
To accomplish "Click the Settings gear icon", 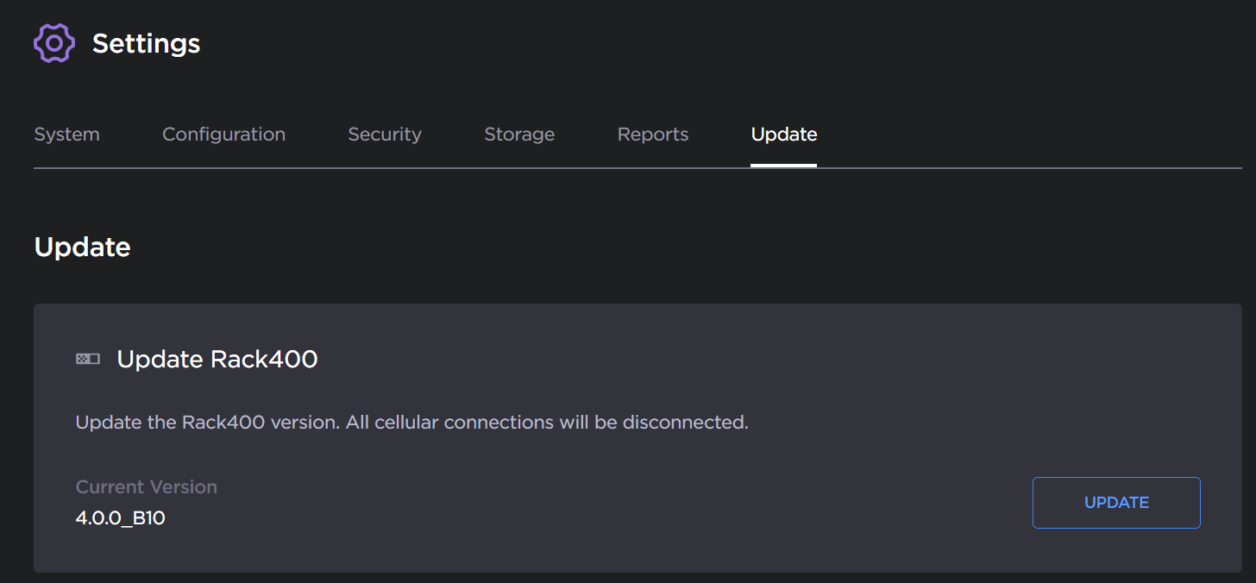I will tap(53, 42).
